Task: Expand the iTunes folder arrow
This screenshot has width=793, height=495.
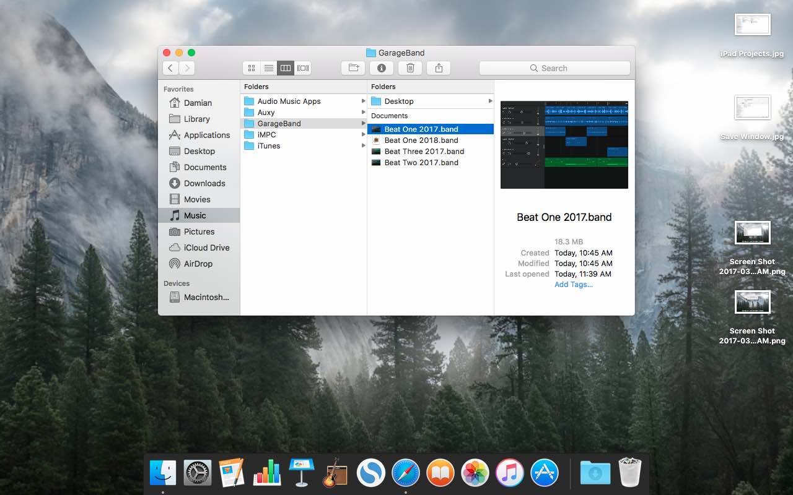Action: pos(363,145)
